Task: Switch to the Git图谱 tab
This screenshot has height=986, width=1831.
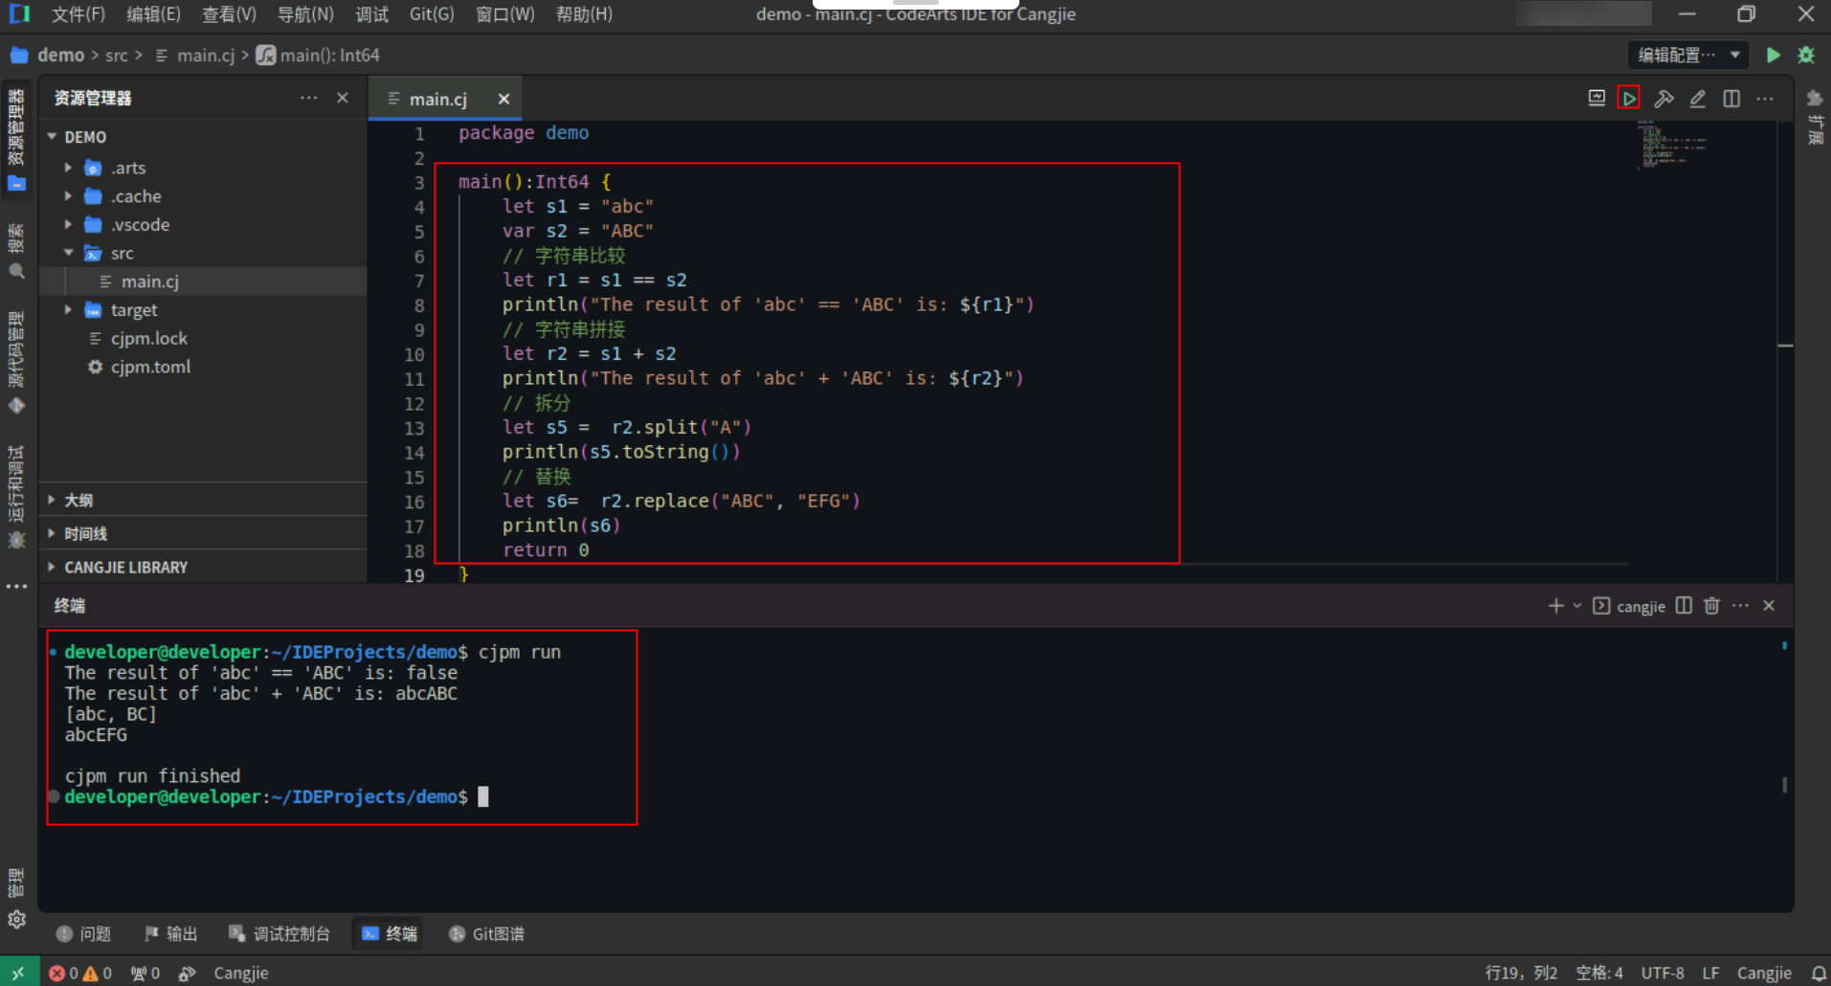Action: click(486, 933)
